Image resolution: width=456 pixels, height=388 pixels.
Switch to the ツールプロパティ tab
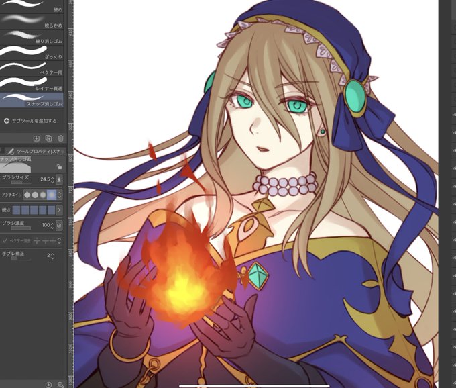click(38, 151)
